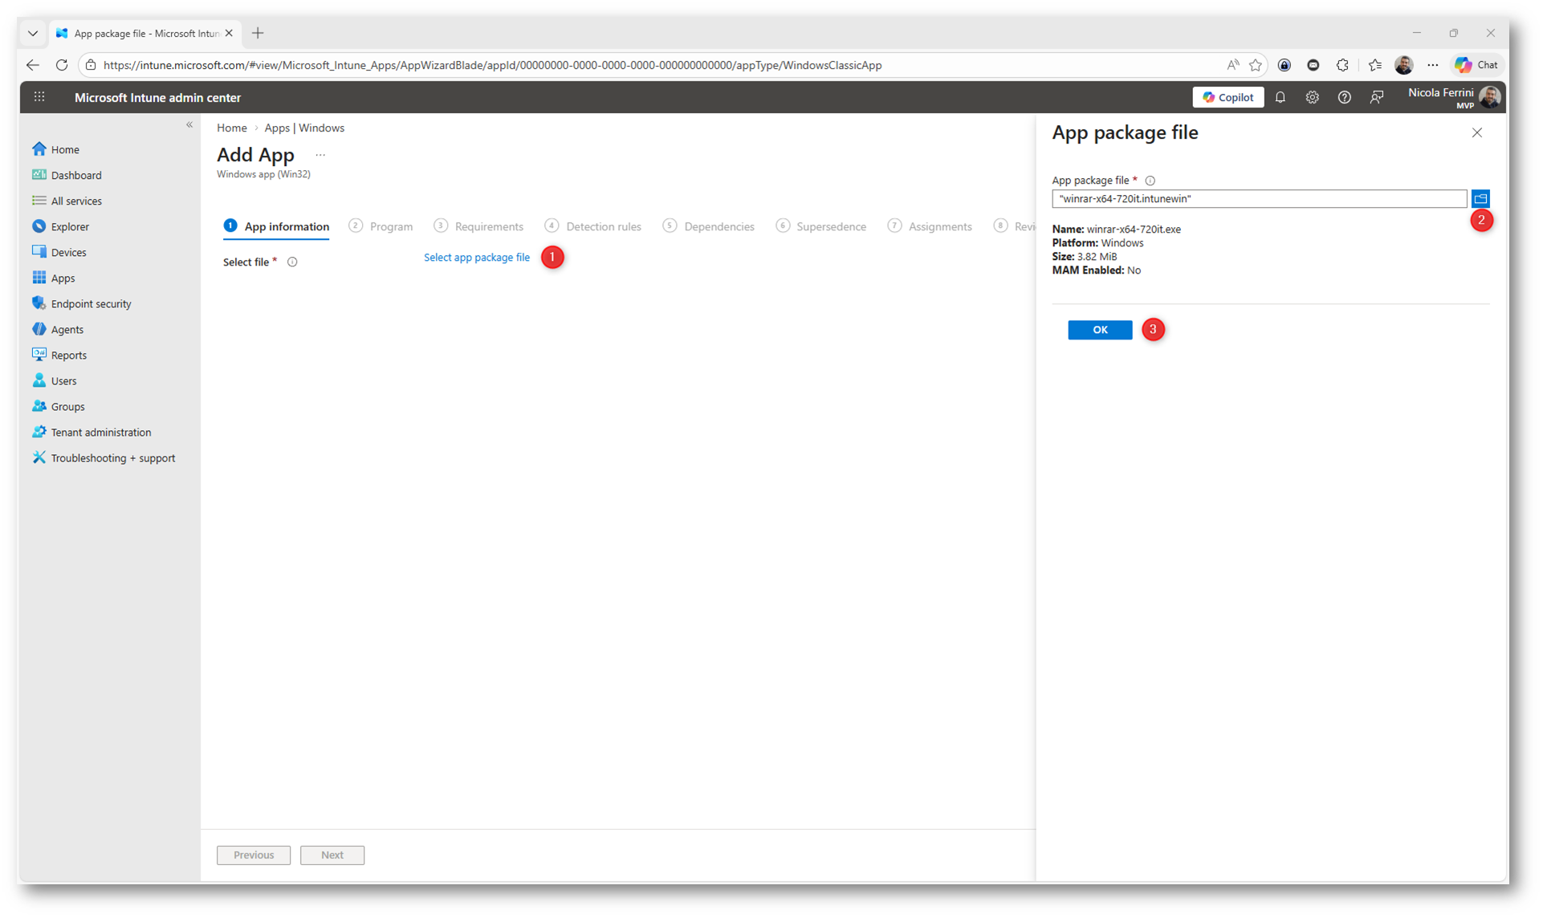
Task: Click the Endpoint security shield icon
Action: pyautogui.click(x=39, y=303)
